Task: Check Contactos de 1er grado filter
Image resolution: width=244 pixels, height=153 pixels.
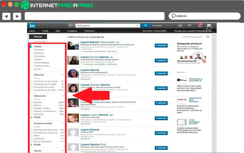Action: click(32, 81)
